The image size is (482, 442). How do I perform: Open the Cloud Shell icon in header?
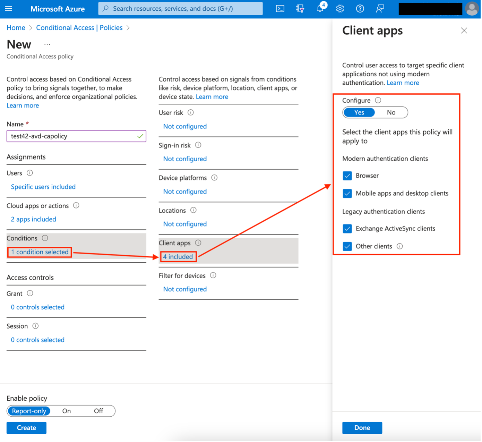click(x=280, y=9)
